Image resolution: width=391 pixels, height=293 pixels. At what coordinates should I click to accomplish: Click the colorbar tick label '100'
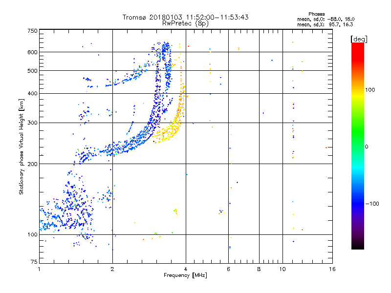coord(370,90)
